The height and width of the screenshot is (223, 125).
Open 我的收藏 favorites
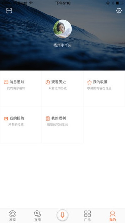(x=100, y=82)
